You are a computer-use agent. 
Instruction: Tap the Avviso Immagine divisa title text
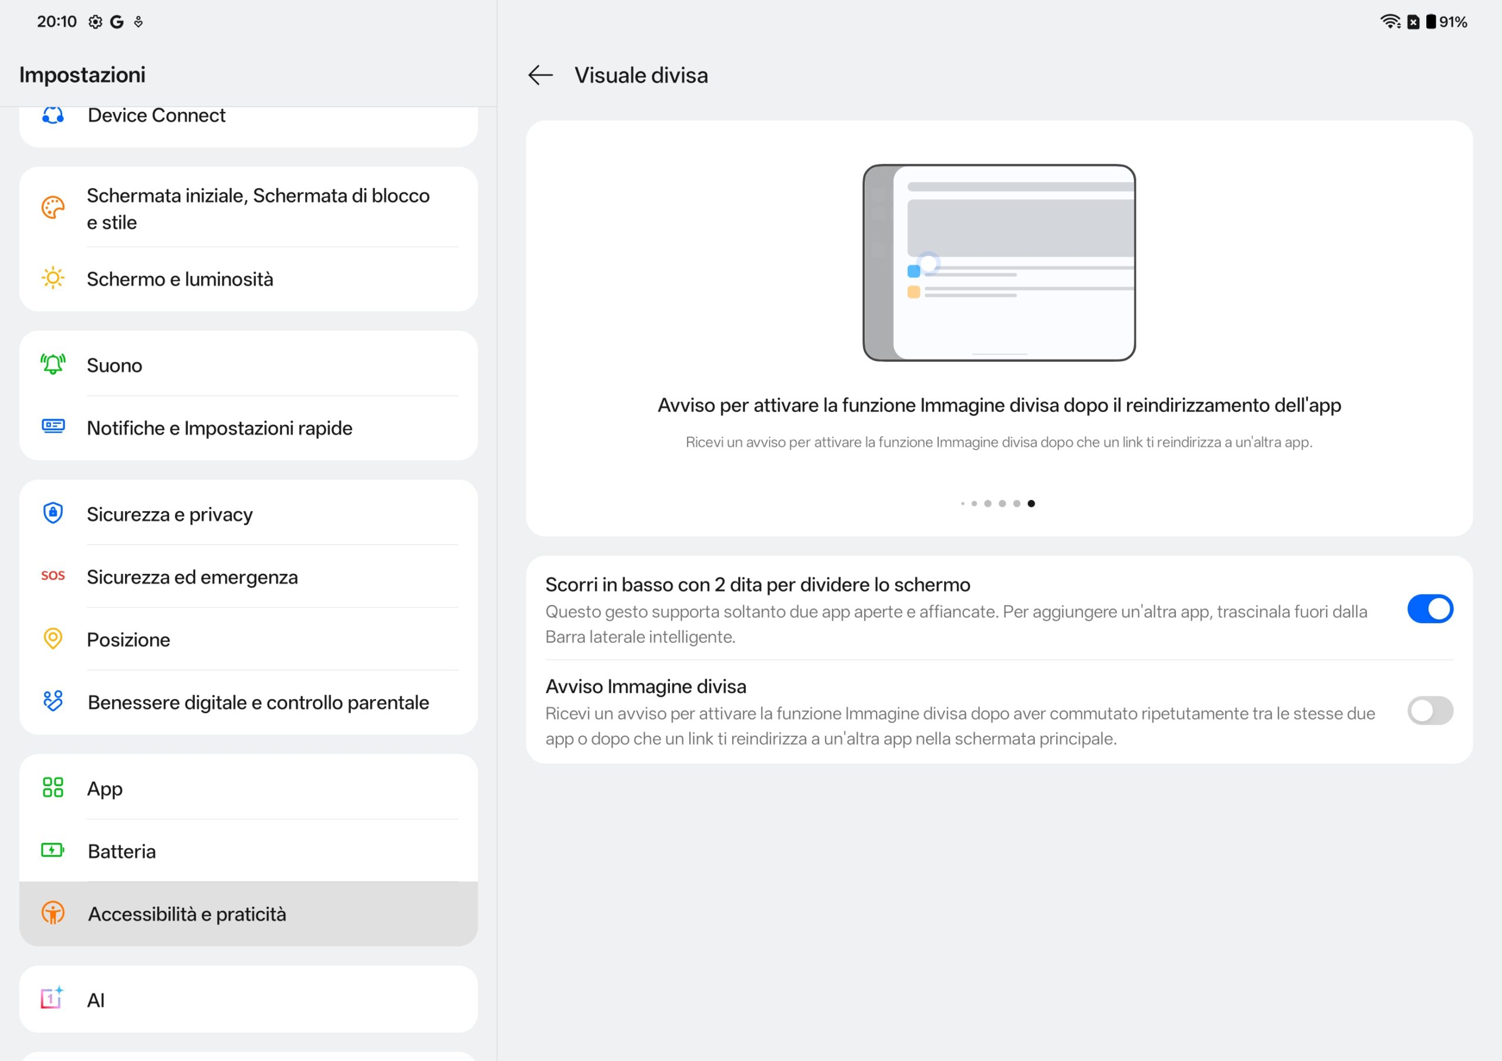(645, 686)
